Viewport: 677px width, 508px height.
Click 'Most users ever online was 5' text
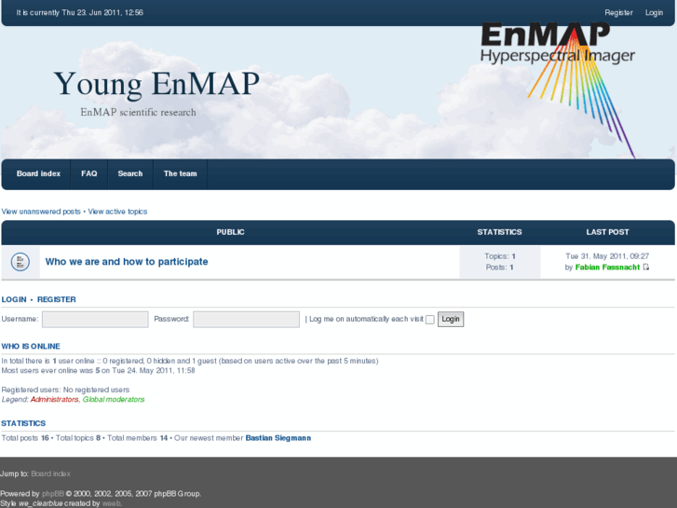(50, 371)
